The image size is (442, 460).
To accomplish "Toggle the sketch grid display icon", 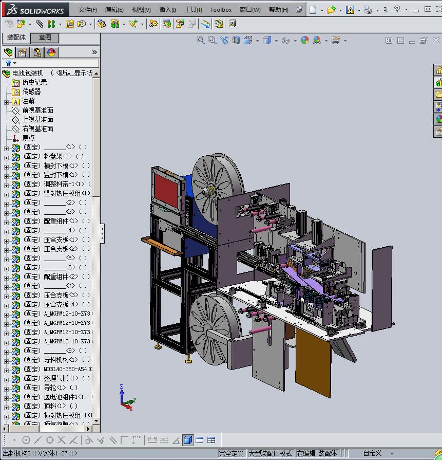I will 164,440.
